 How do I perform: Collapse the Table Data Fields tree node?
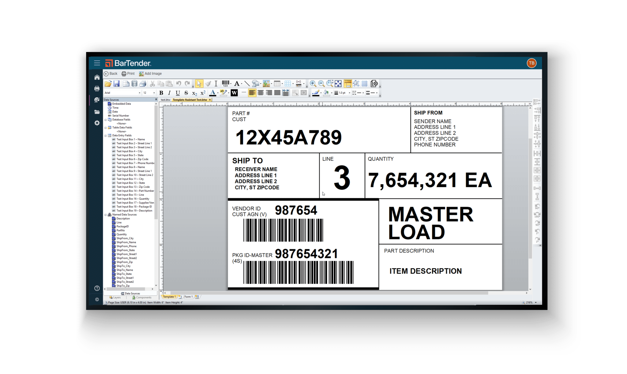[106, 128]
